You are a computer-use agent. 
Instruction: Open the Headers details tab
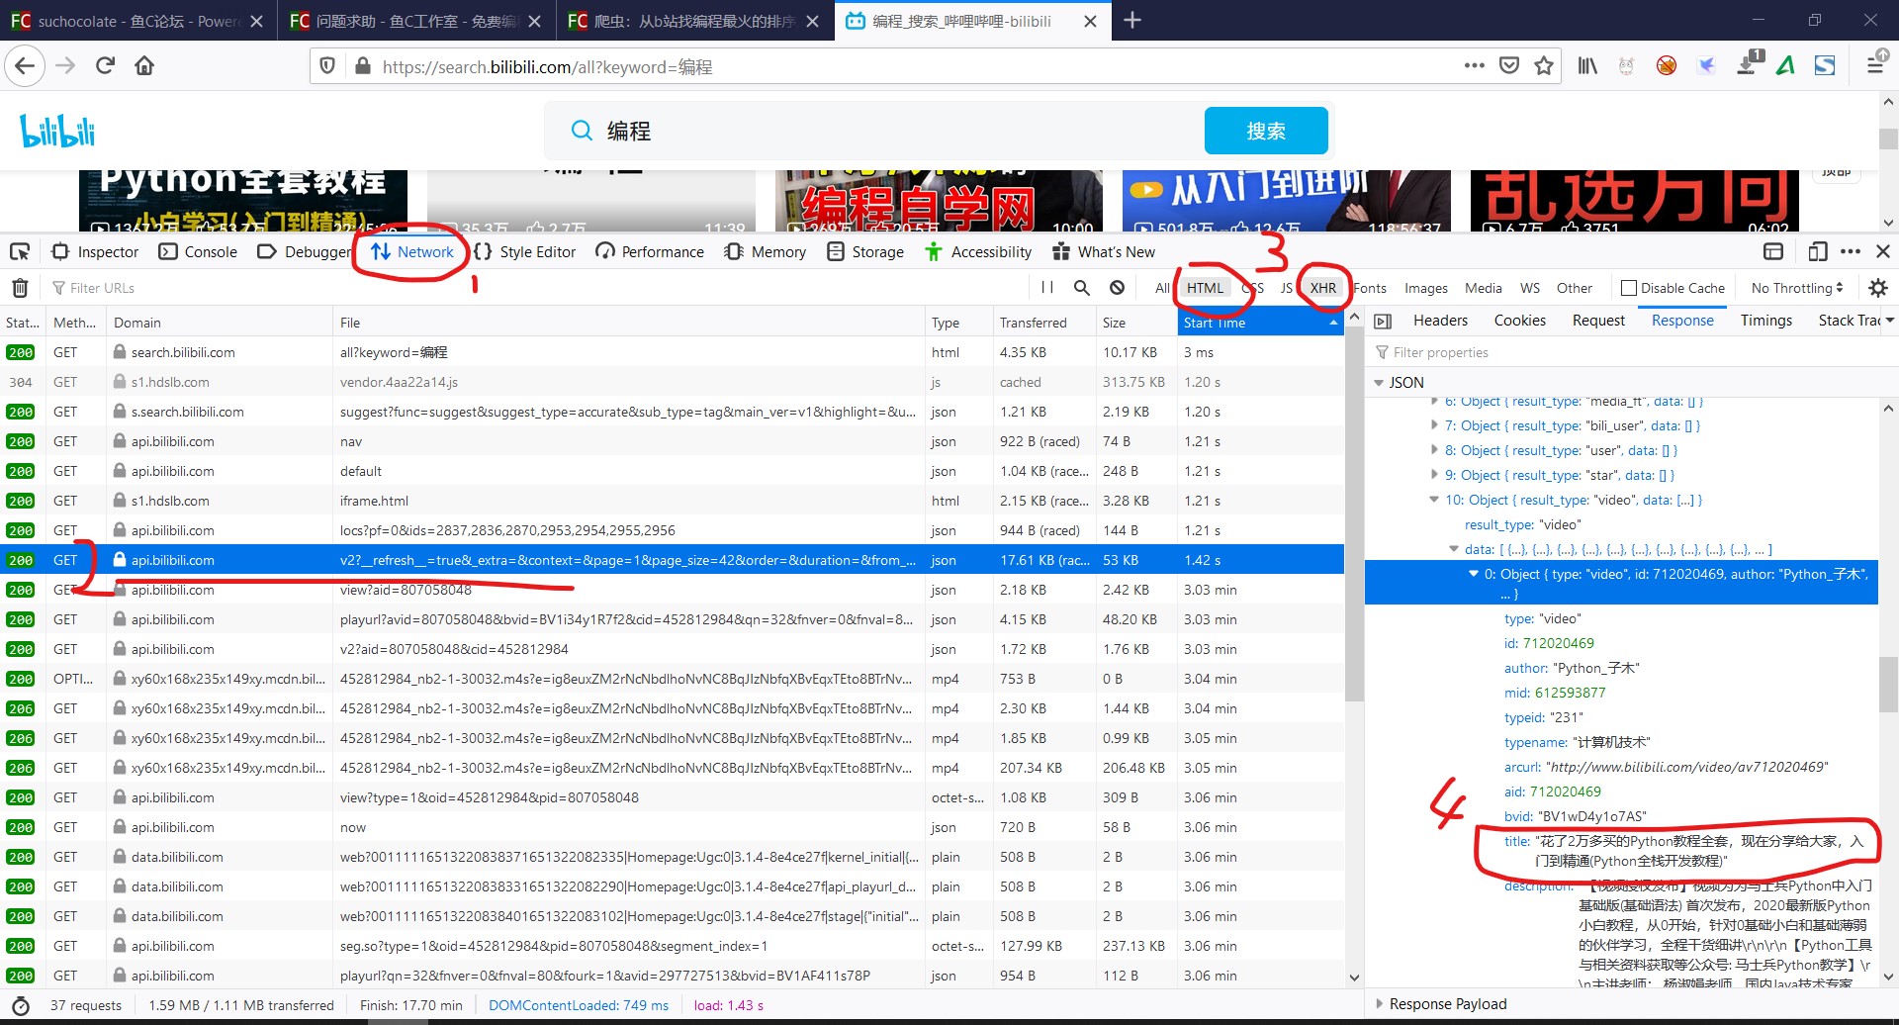click(1440, 321)
